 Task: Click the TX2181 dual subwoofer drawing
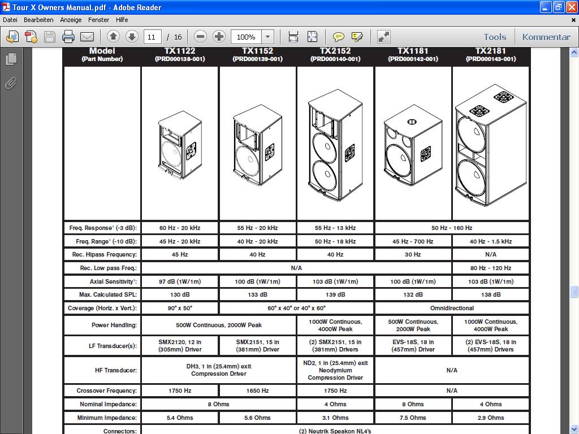coord(491,145)
